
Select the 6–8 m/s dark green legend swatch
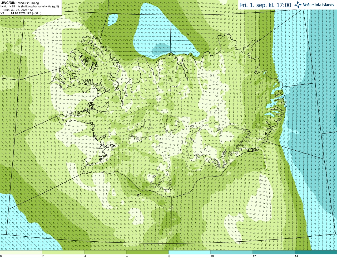[x=147, y=252]
